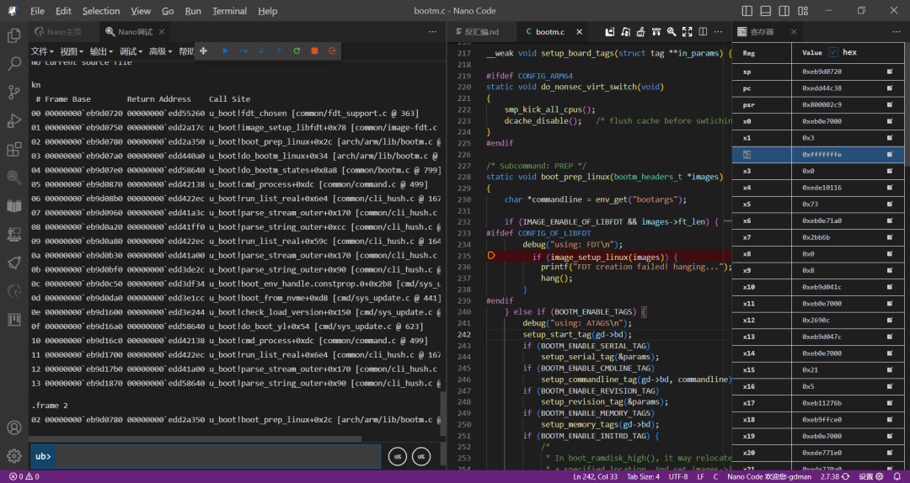Close the Nano调试 tab

click(162, 32)
